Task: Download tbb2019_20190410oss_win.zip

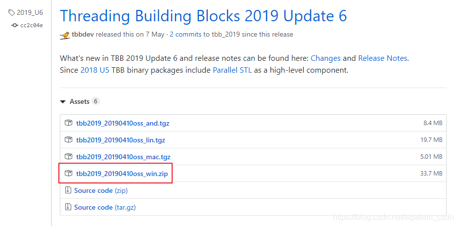Action: click(122, 174)
